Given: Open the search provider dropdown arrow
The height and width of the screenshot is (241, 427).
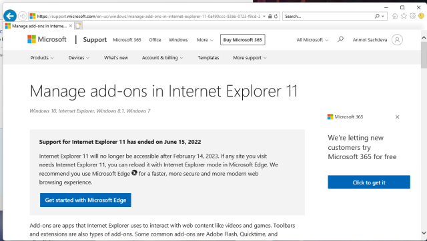Looking at the screenshot, I should point(382,16).
